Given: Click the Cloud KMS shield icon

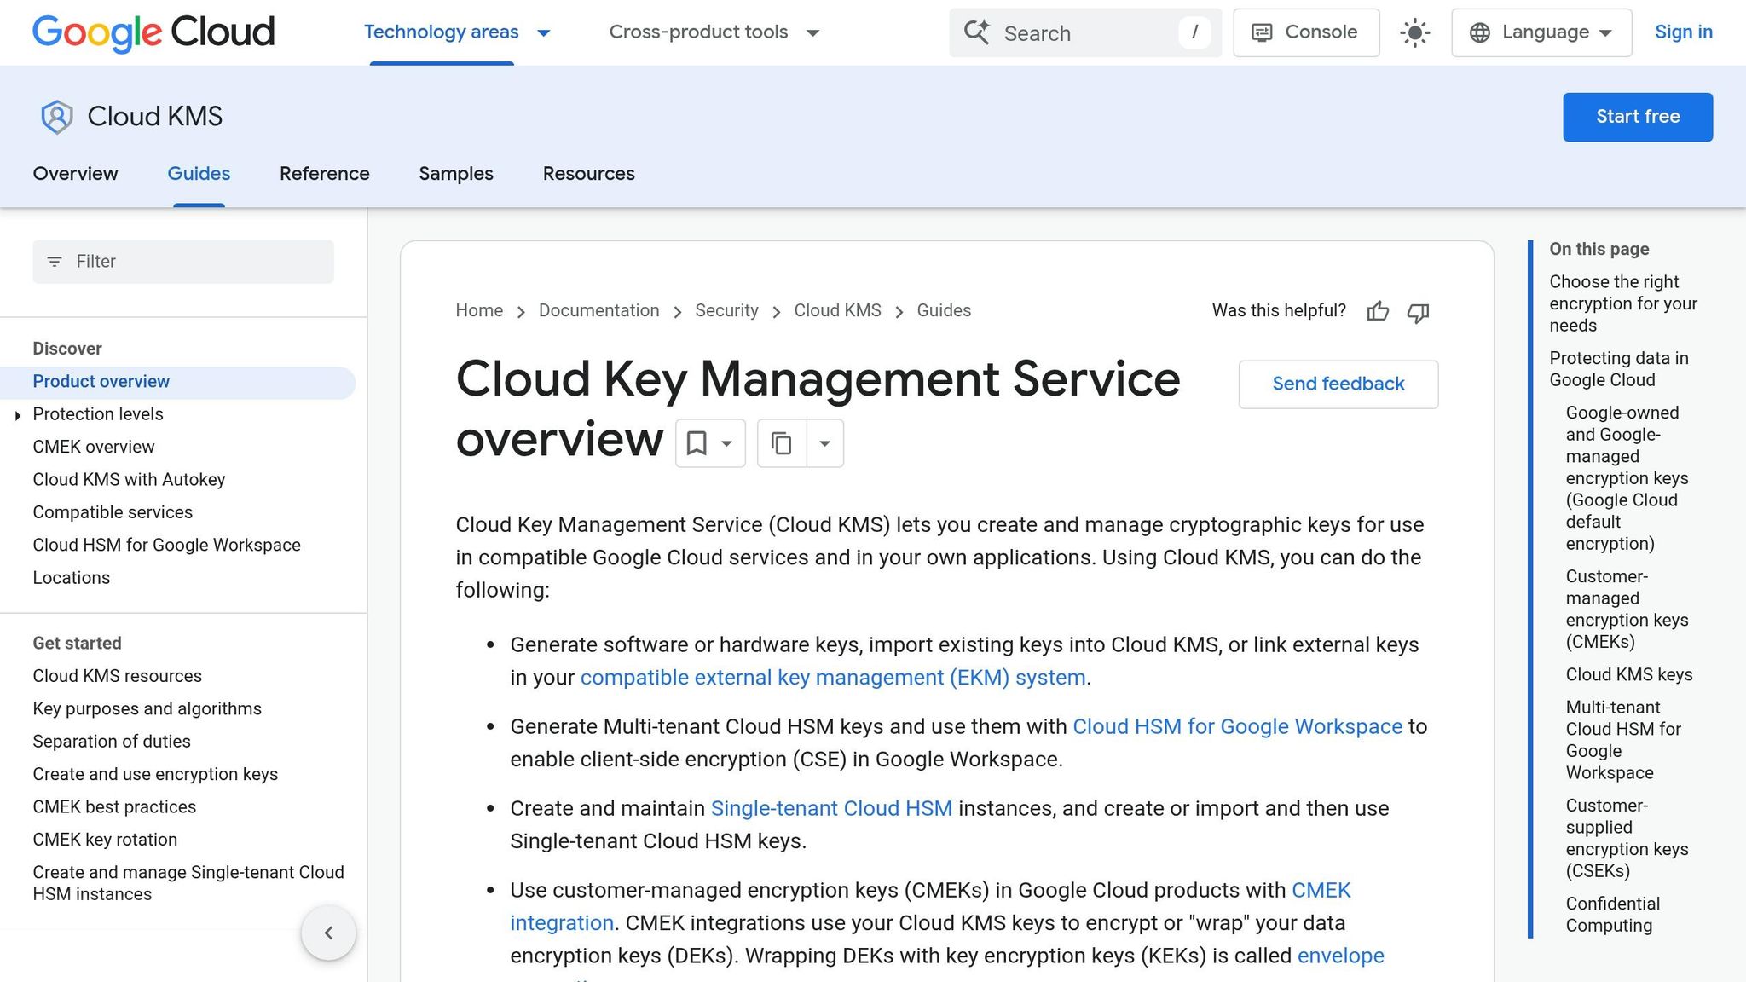Looking at the screenshot, I should click(x=57, y=117).
